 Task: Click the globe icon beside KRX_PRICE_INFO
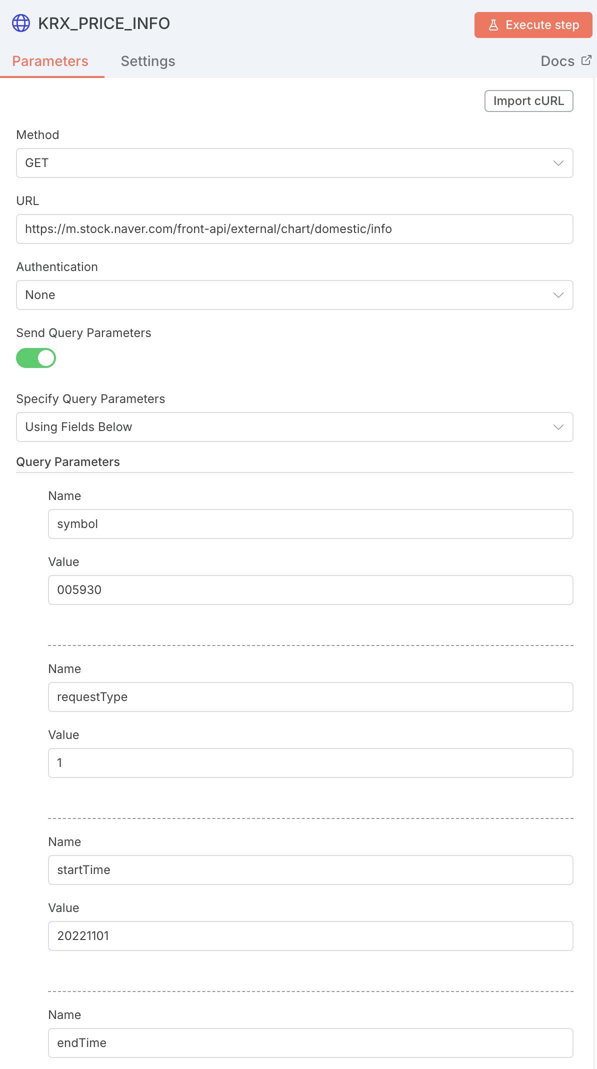pos(21,23)
